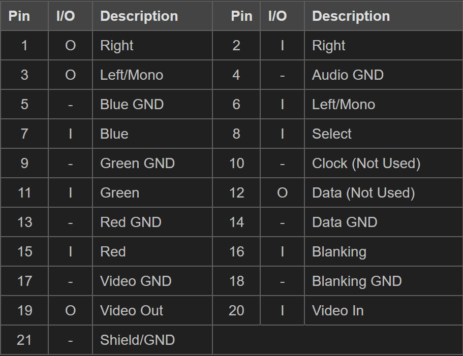Click the pin number 12 cell
Screen dimensions: 463x356
coord(236,193)
